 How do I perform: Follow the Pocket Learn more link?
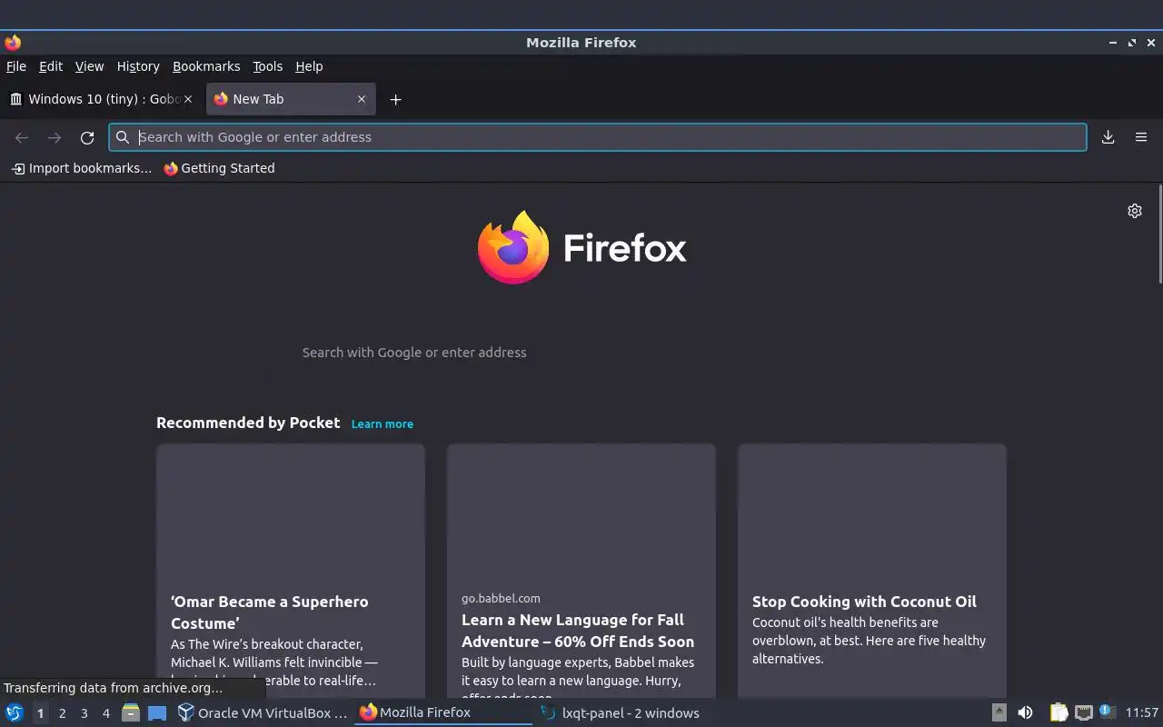(x=382, y=424)
